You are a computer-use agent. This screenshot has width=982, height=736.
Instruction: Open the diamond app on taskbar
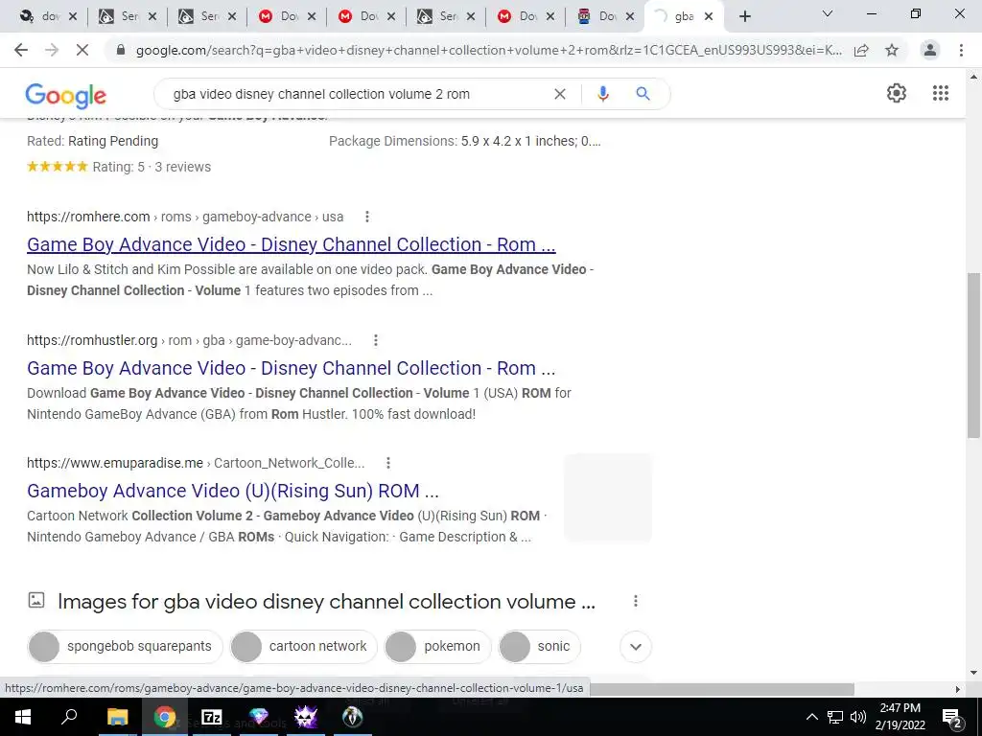(x=259, y=717)
